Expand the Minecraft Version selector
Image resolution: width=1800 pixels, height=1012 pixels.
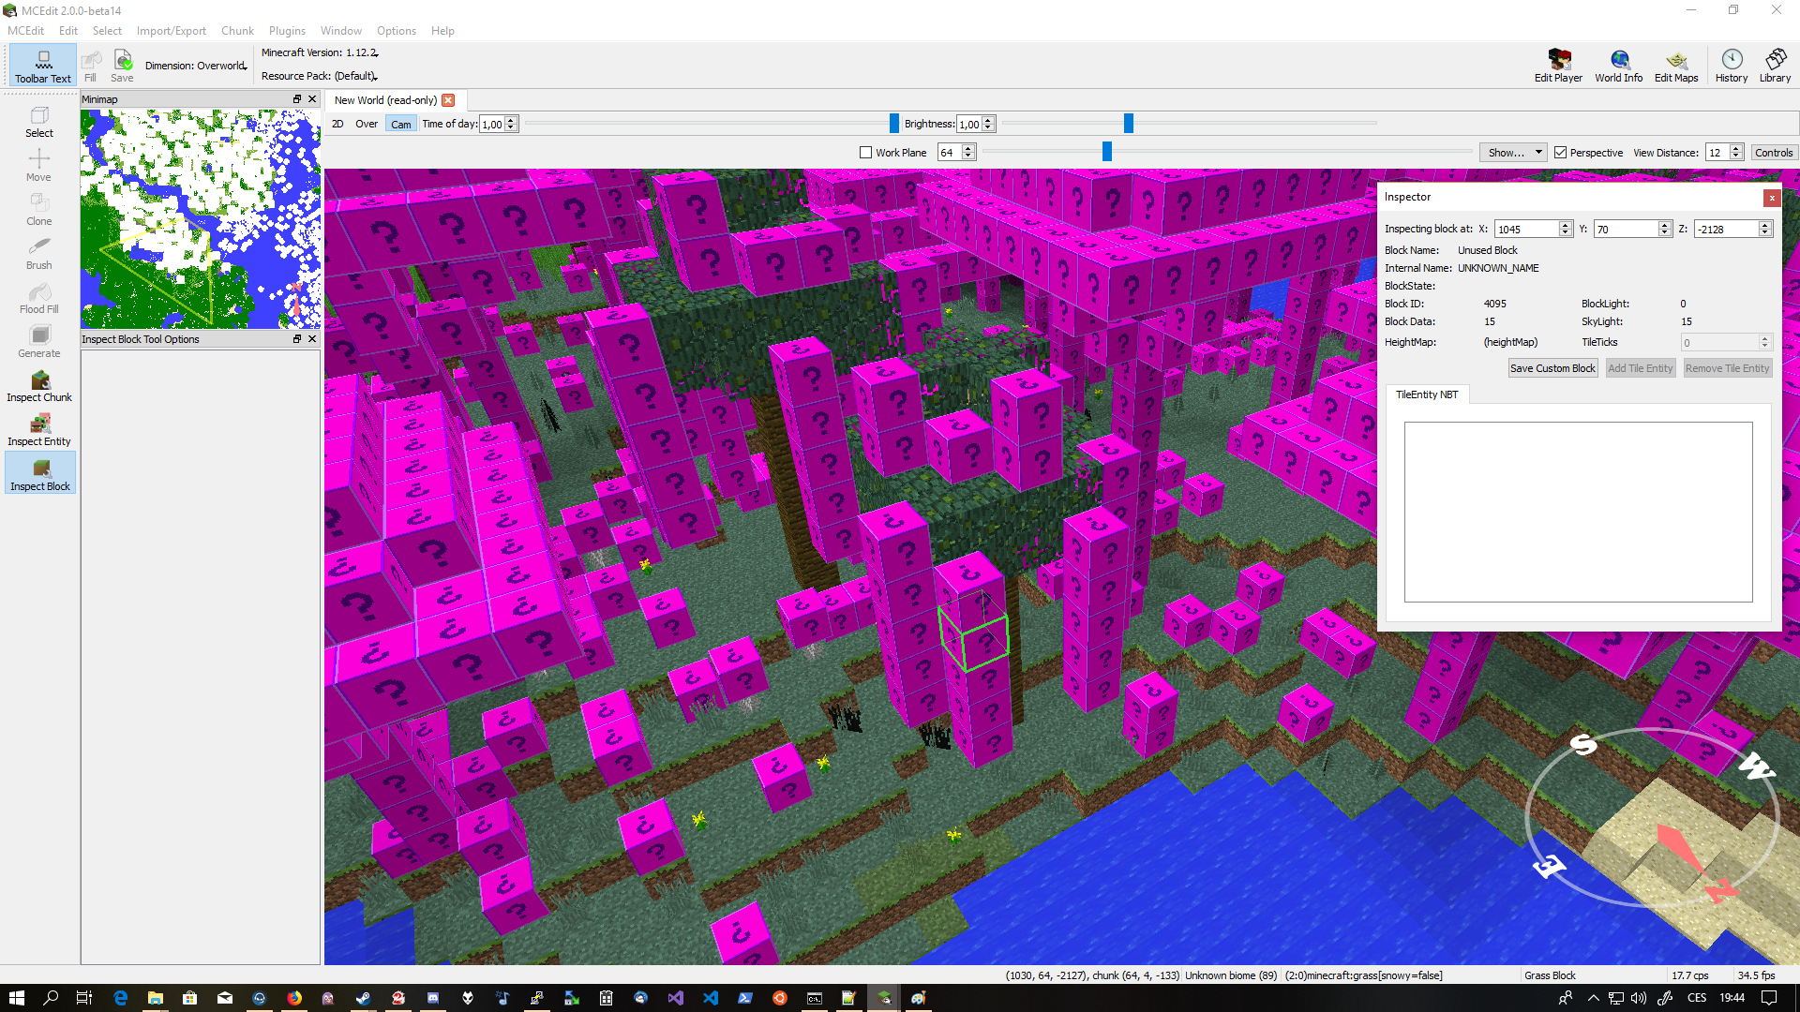click(320, 52)
